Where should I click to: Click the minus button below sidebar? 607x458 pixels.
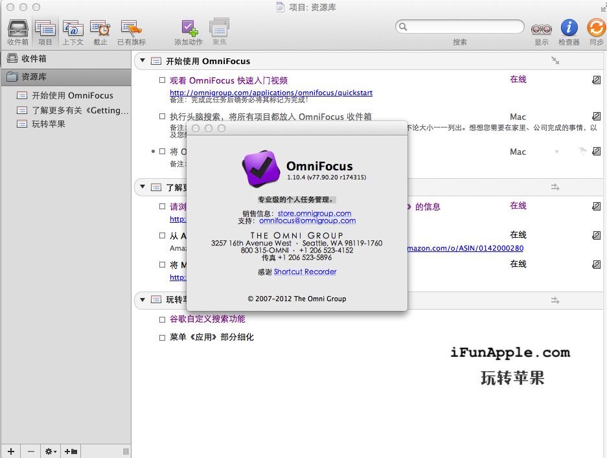point(31,452)
